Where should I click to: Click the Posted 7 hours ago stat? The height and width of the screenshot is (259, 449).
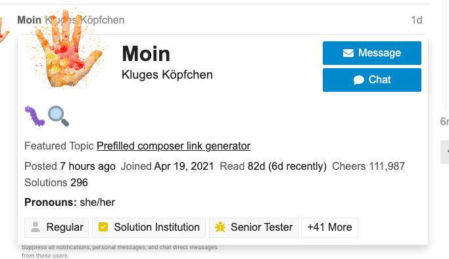pyautogui.click(x=70, y=166)
